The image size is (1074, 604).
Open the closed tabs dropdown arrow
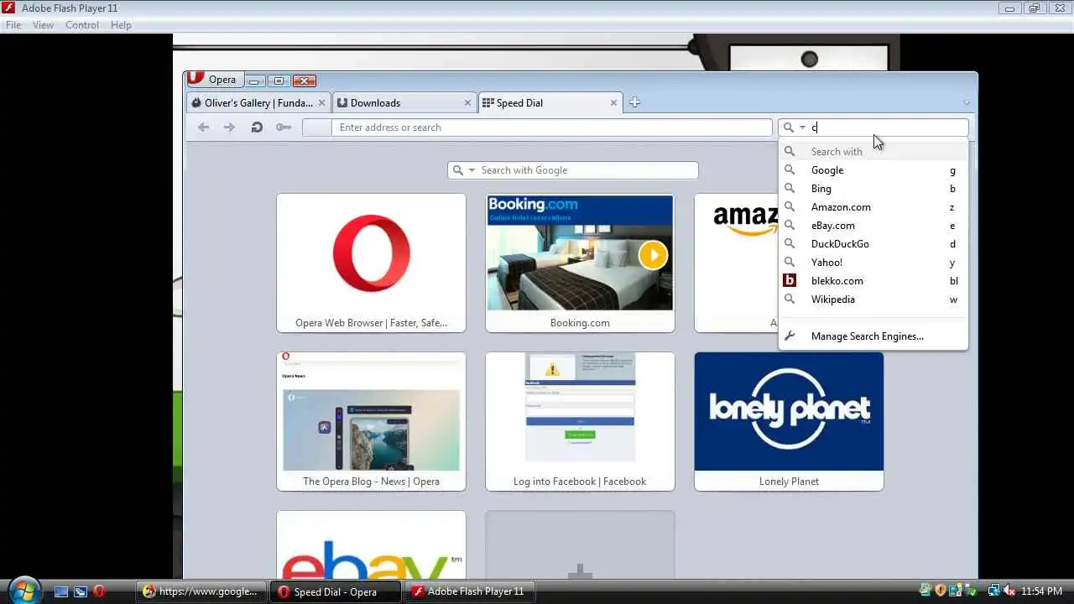pyautogui.click(x=967, y=102)
